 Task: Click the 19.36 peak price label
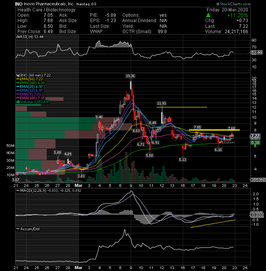click(130, 76)
